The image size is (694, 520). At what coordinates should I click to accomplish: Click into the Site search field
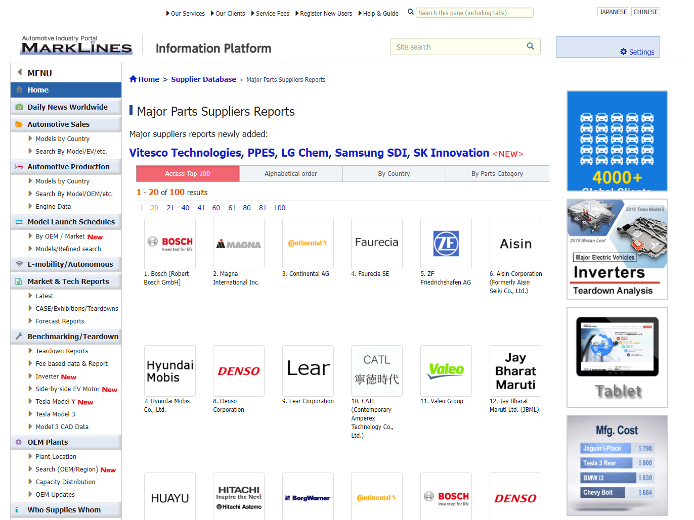pyautogui.click(x=458, y=46)
